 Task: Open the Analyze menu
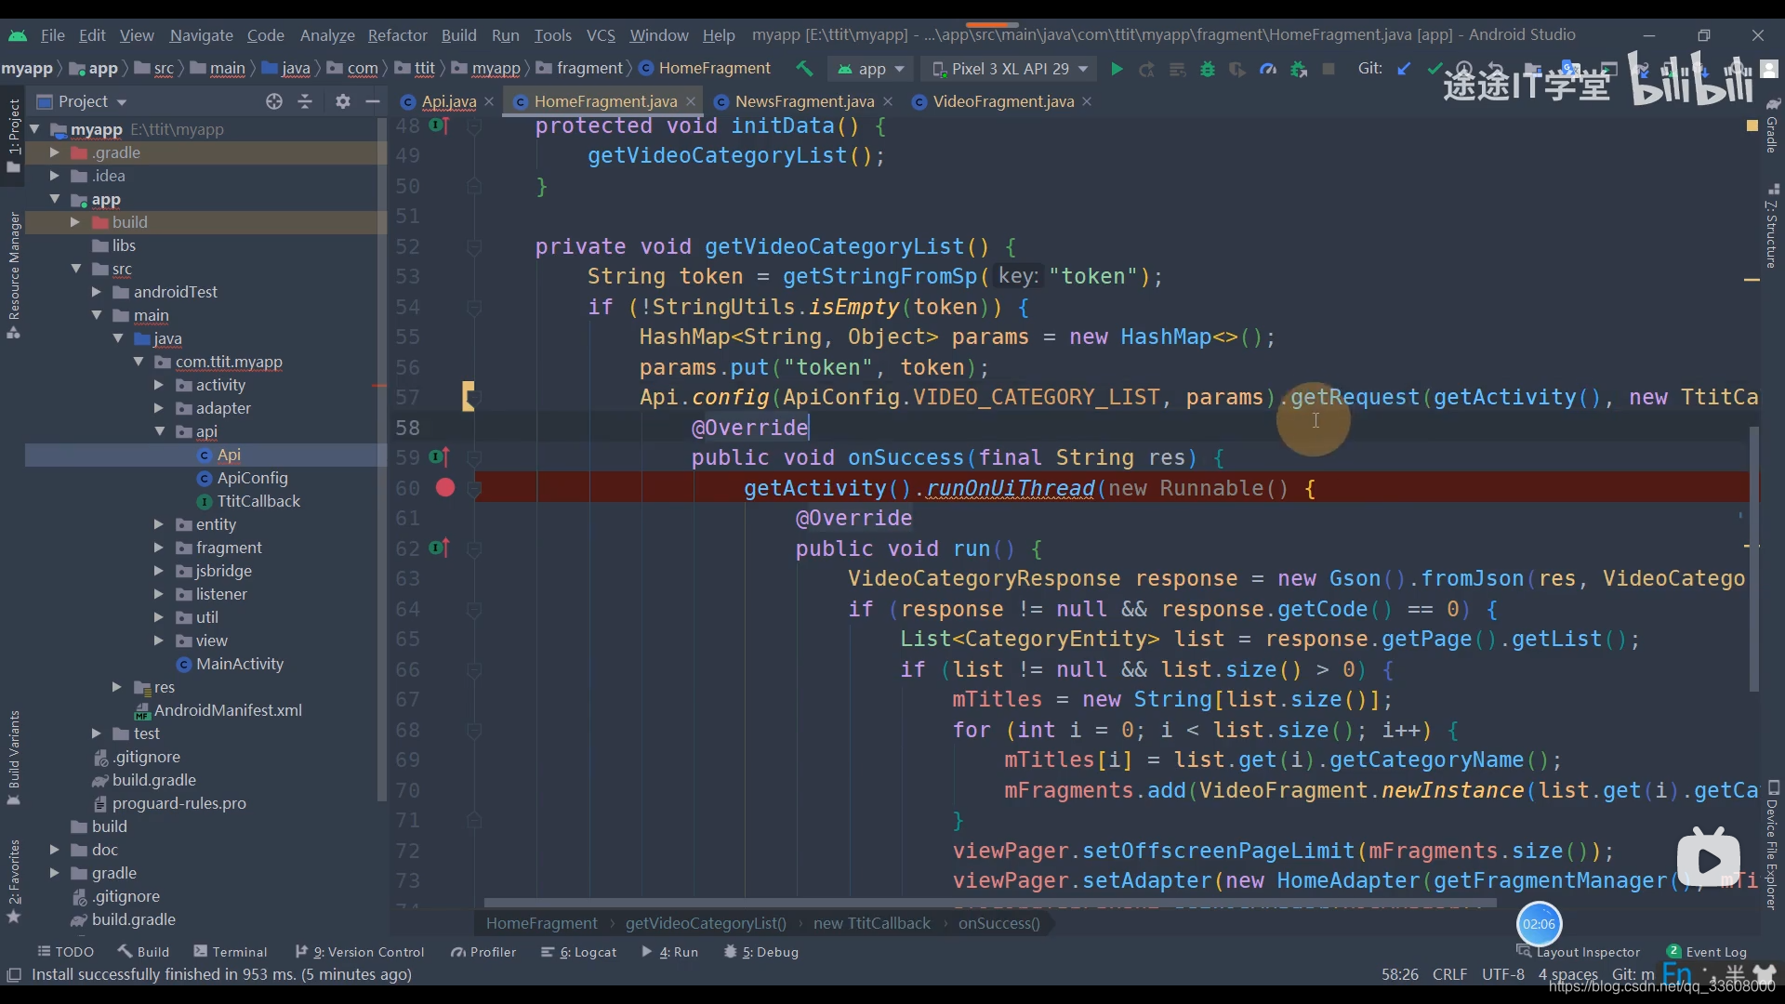327,35
